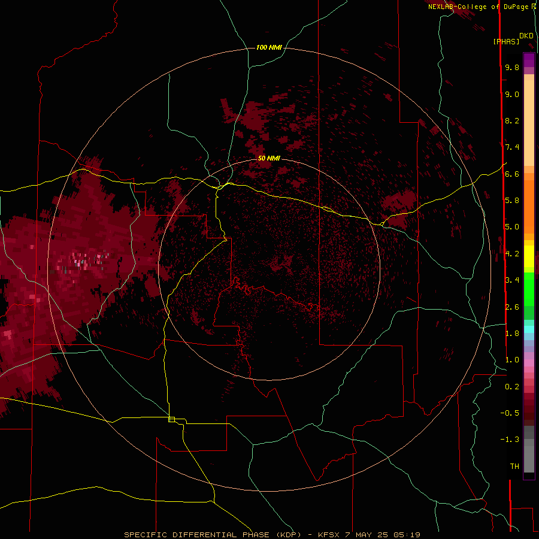Click the -1.3 value on the color scale
The image size is (539, 539).
[510, 440]
